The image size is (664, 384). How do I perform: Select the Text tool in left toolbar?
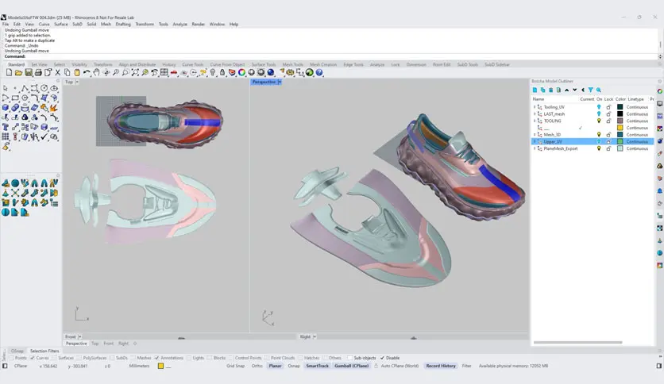[x=6, y=127]
